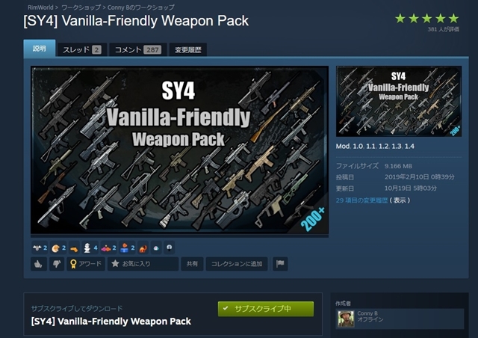Give an award with アワード button

[x=86, y=264]
